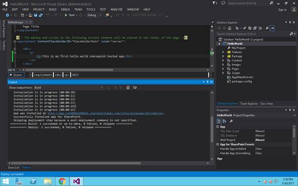Click the Solution Explorer Refresh icon
The image size is (298, 186).
click(x=250, y=28)
